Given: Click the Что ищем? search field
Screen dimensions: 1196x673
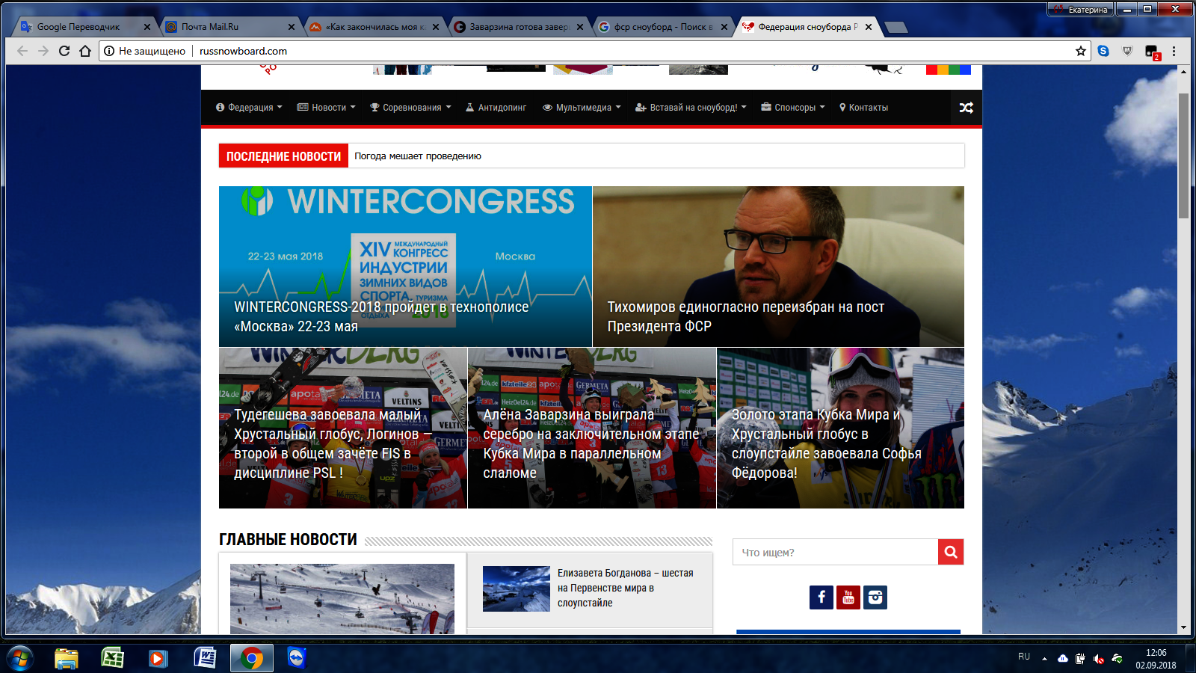Looking at the screenshot, I should (x=835, y=552).
